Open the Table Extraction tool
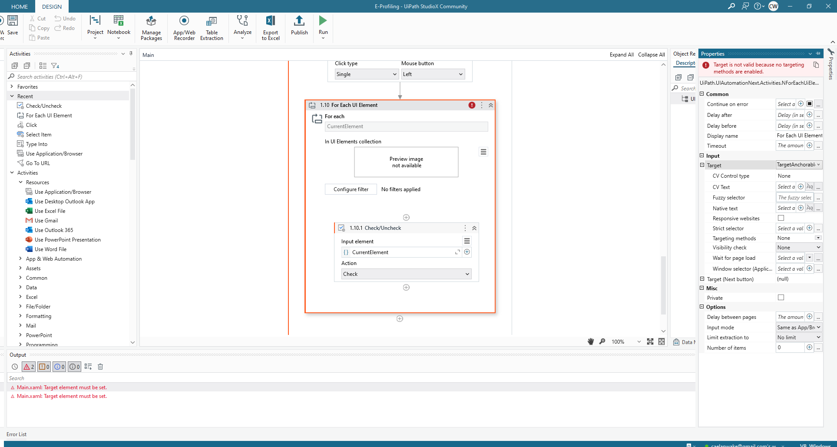This screenshot has height=447, width=837. tap(212, 27)
